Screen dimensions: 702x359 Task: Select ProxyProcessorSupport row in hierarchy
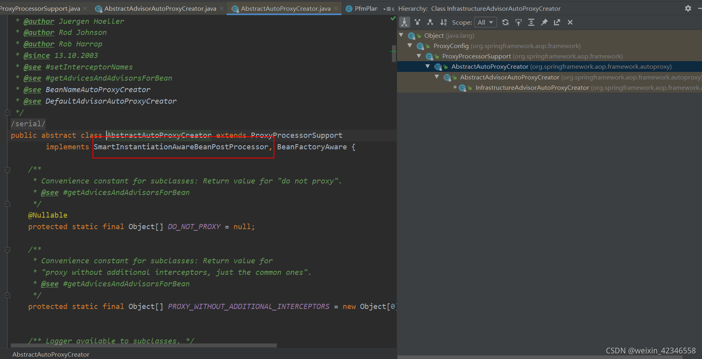[x=550, y=56]
